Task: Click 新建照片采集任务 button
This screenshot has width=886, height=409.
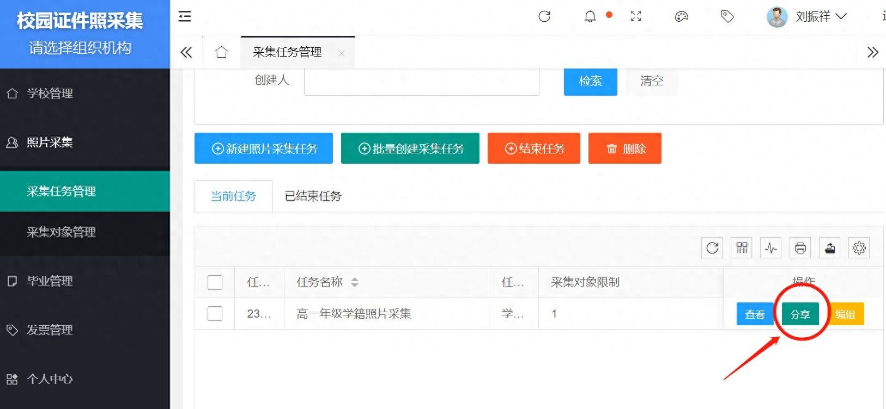Action: (264, 148)
